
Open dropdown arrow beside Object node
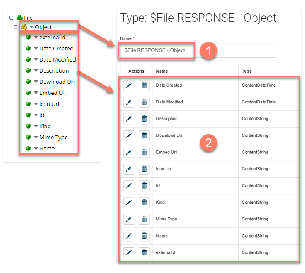pos(32,27)
